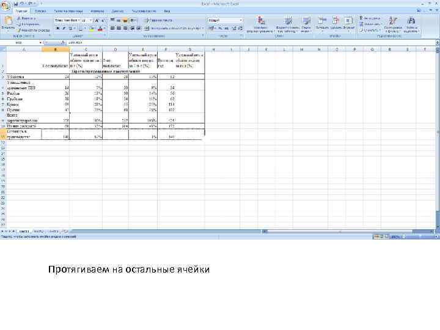This screenshot has height=330, width=440.
Task: Adjust the zoom slider in status bar
Action: [419, 237]
